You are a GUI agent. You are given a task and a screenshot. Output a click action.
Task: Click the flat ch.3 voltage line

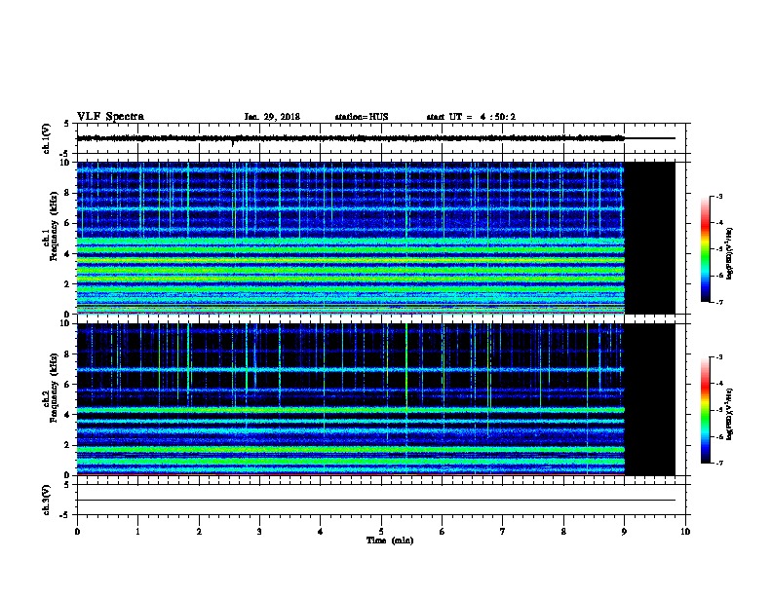[376, 501]
